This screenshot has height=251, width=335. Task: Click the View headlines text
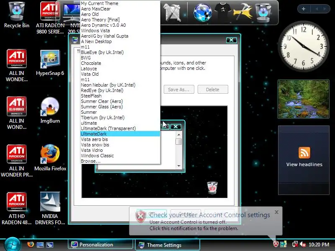(x=304, y=164)
